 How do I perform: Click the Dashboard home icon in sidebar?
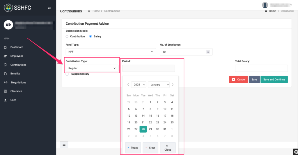coord(5,47)
